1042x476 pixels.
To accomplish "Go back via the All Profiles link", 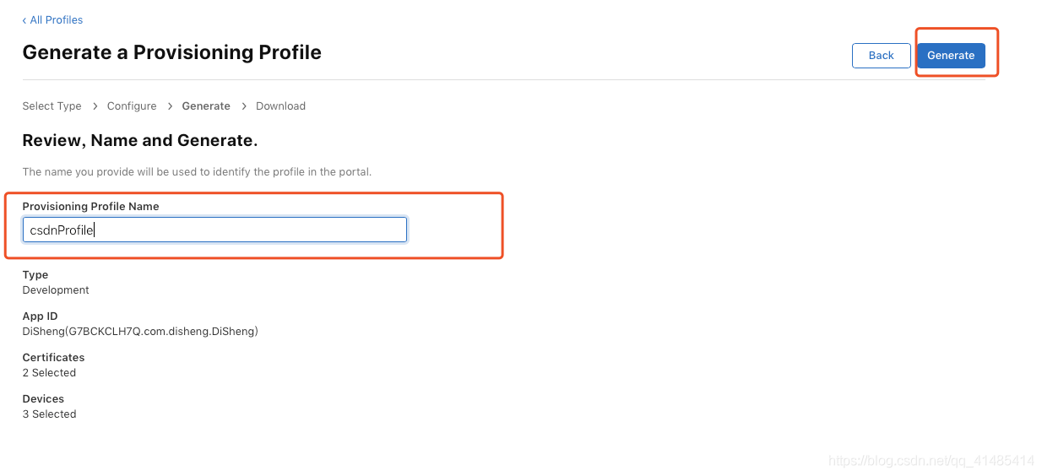I will (52, 19).
